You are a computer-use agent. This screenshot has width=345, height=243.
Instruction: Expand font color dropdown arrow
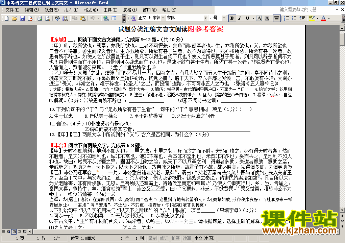329,18
